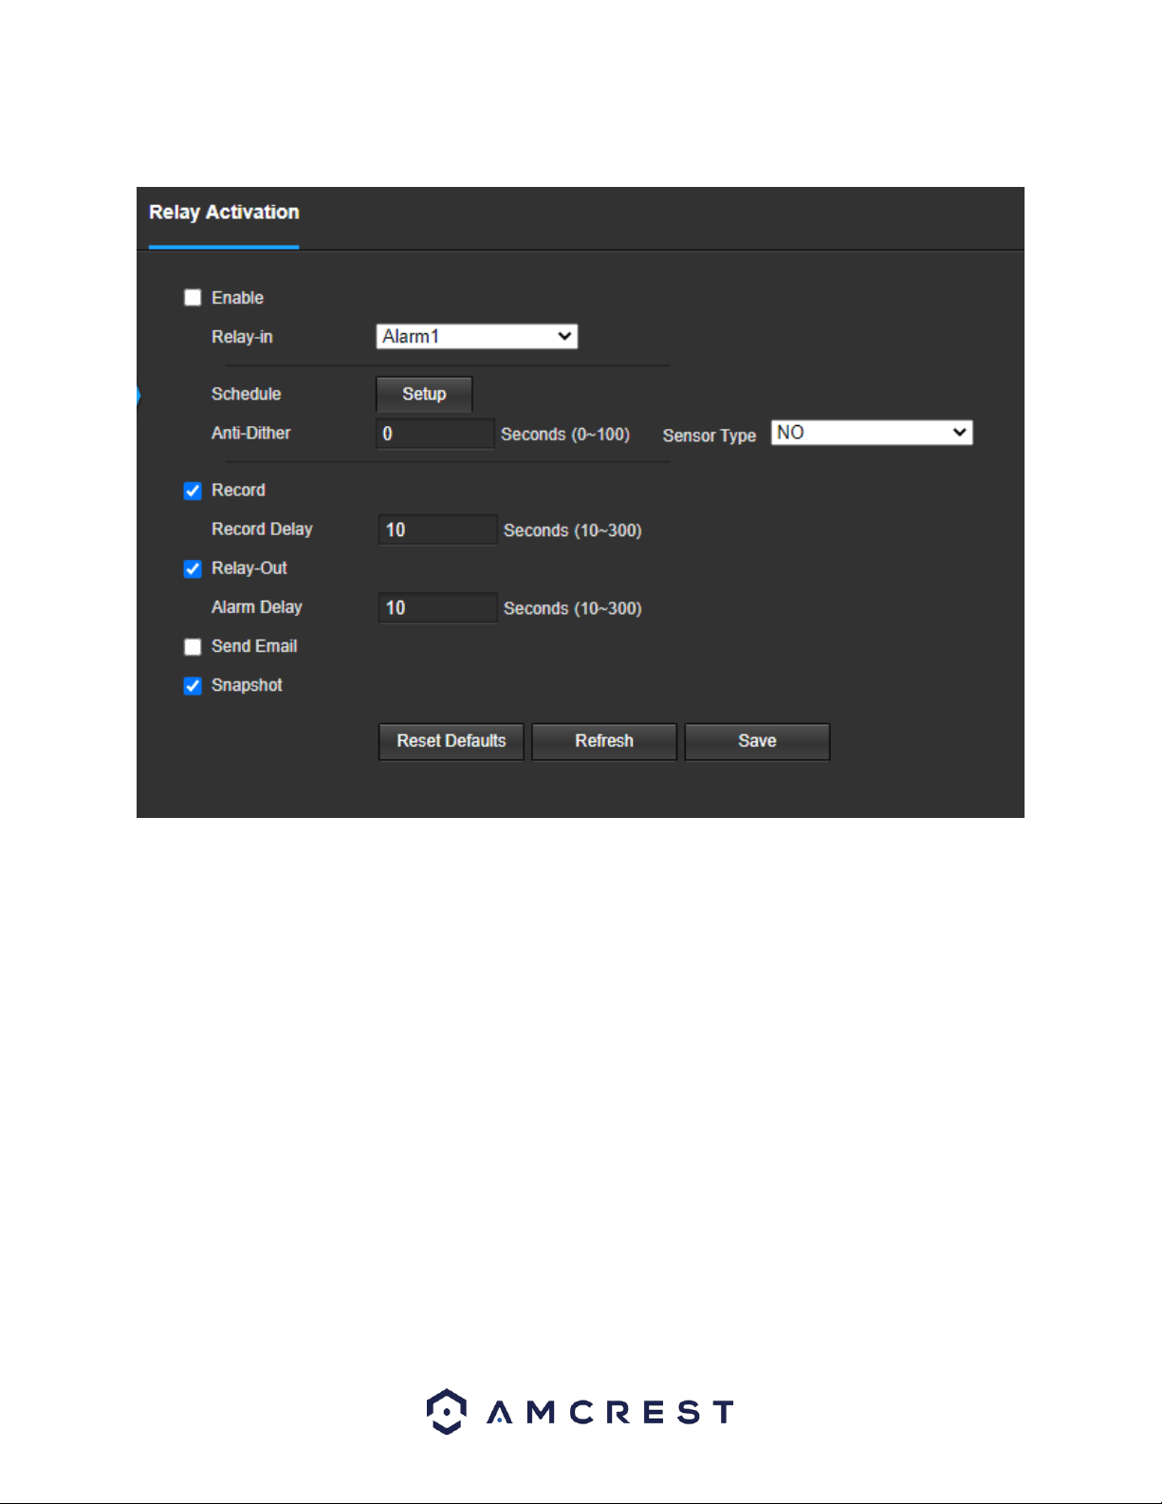Click into the Record Delay field

(437, 529)
